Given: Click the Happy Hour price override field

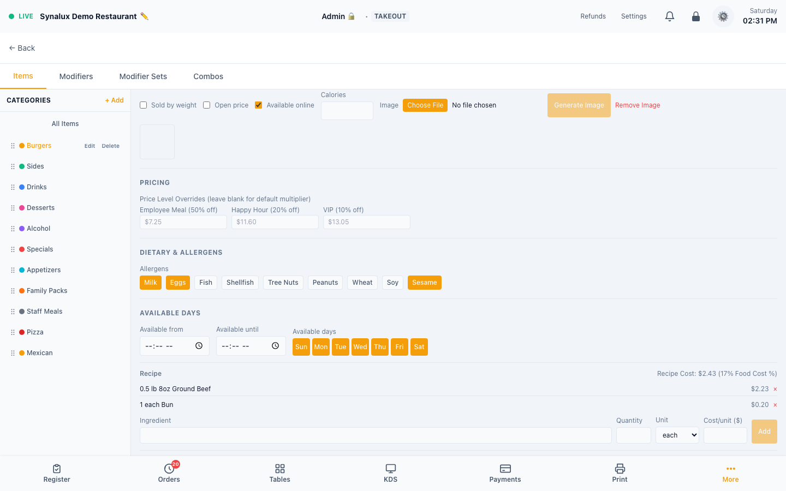Looking at the screenshot, I should [x=275, y=222].
